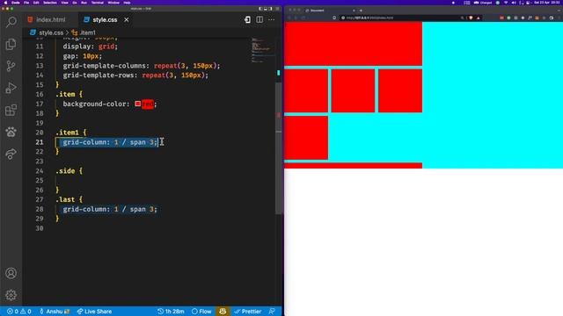Click the grid-template-columns declaration on line 13
Viewport: 563px width, 316px height.
[x=142, y=66]
